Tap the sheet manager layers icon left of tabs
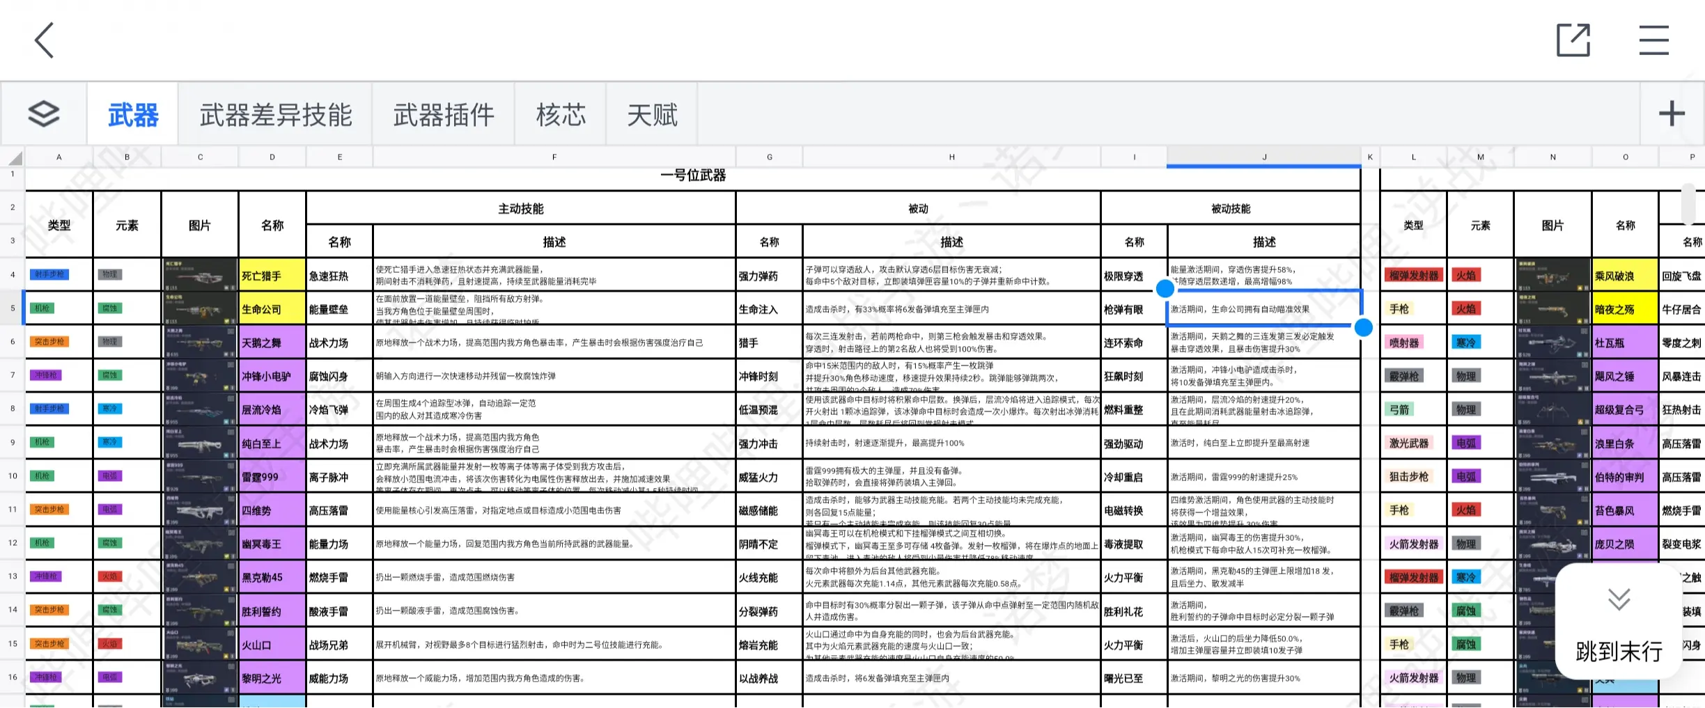This screenshot has width=1705, height=708. click(x=43, y=113)
